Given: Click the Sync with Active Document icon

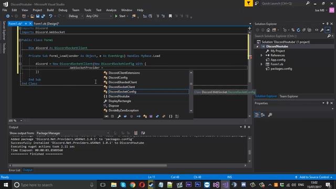Looking at the screenshot, I should 293,30.
